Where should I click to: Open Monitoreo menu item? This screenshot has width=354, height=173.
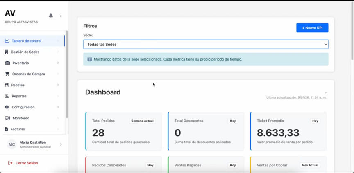tap(32, 118)
